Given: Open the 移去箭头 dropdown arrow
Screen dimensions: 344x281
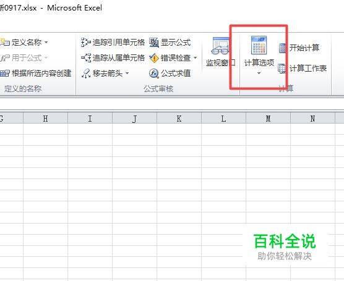Looking at the screenshot, I should [x=127, y=73].
